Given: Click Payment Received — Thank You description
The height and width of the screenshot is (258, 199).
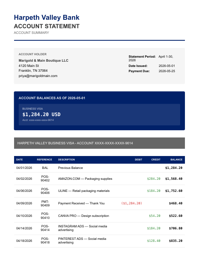Looking at the screenshot, I should coord(81,203).
